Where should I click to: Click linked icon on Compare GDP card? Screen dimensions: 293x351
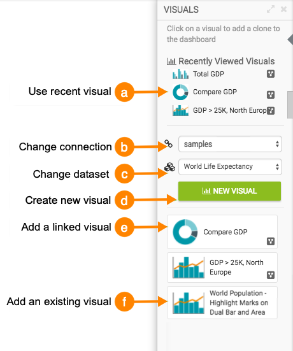tap(271, 241)
